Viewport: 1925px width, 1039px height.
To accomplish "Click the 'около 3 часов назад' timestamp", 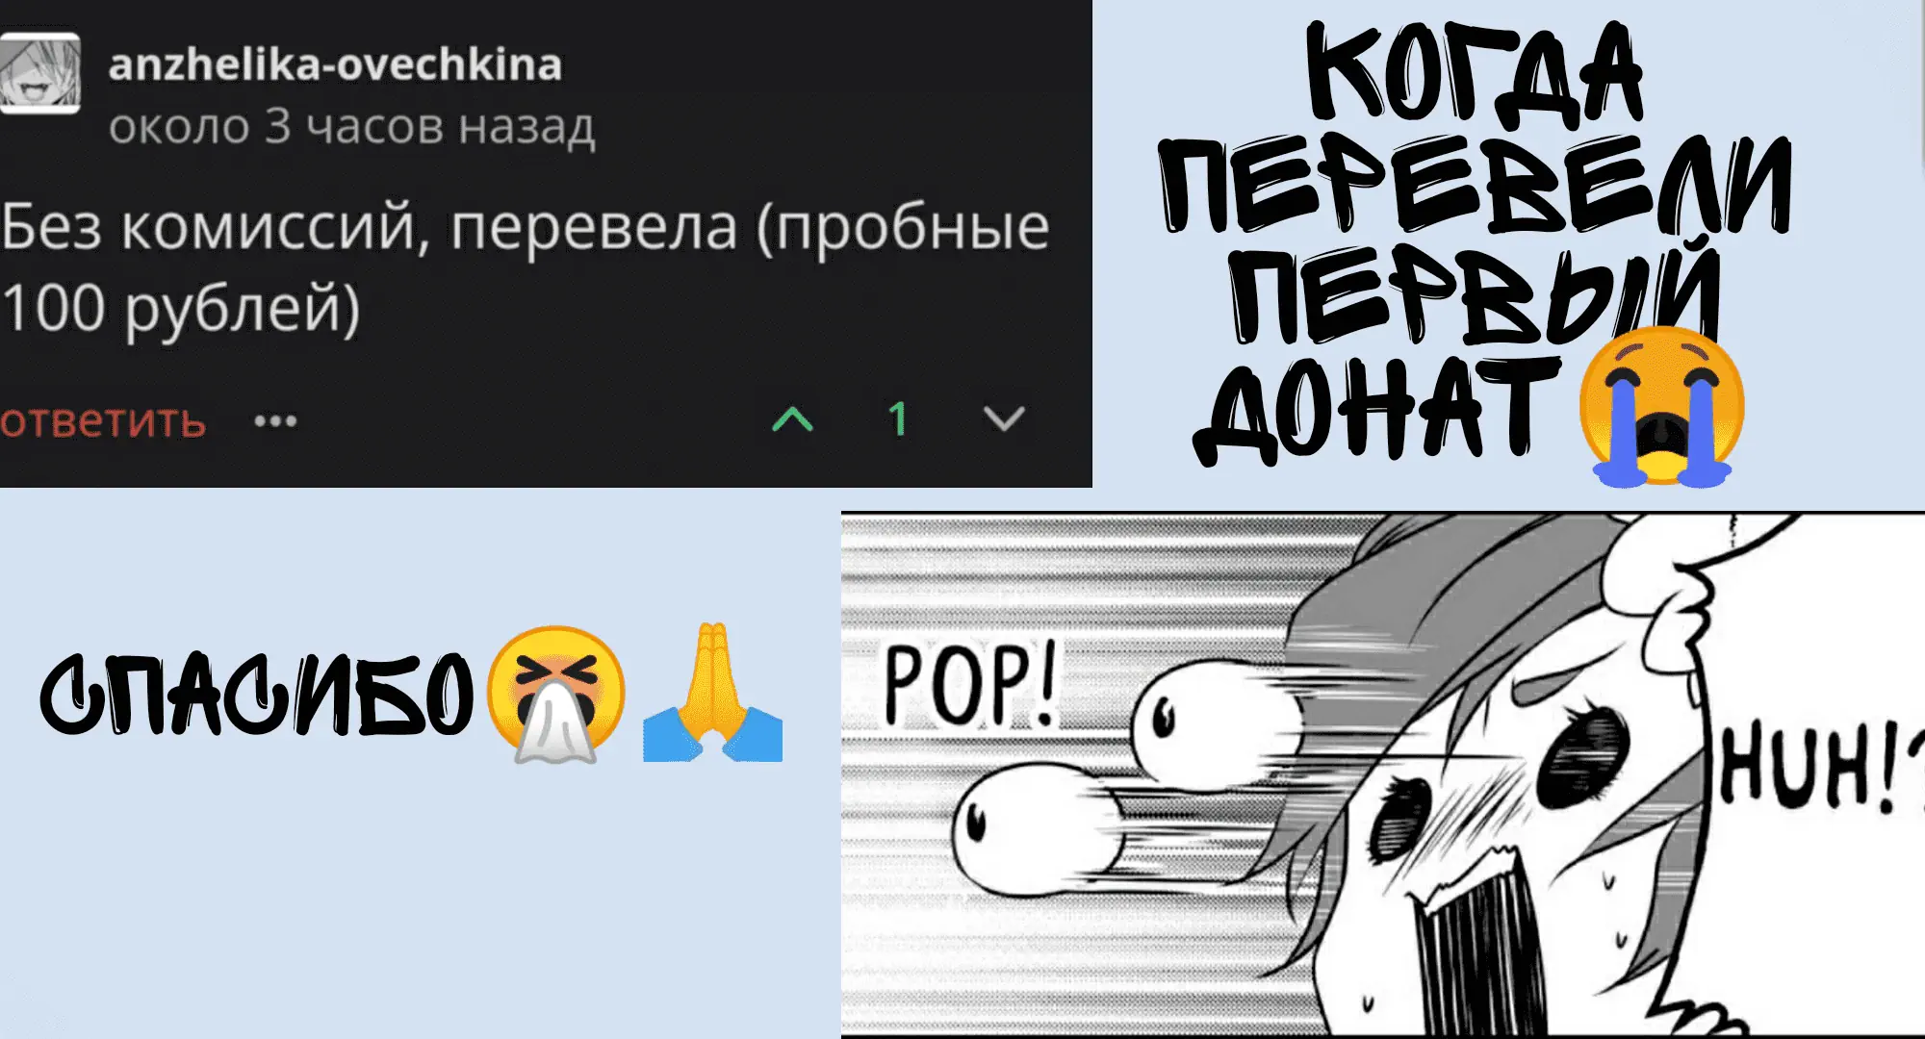I will (352, 127).
